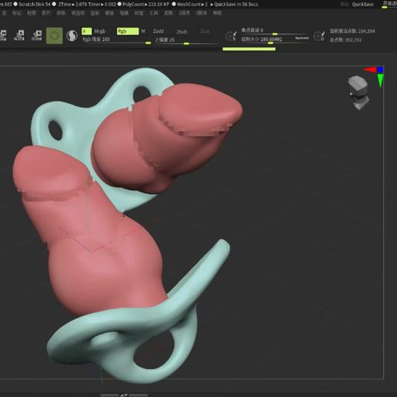Toggle the Rgb paint mode button
Image resolution: width=397 pixels, height=397 pixels.
point(128,32)
